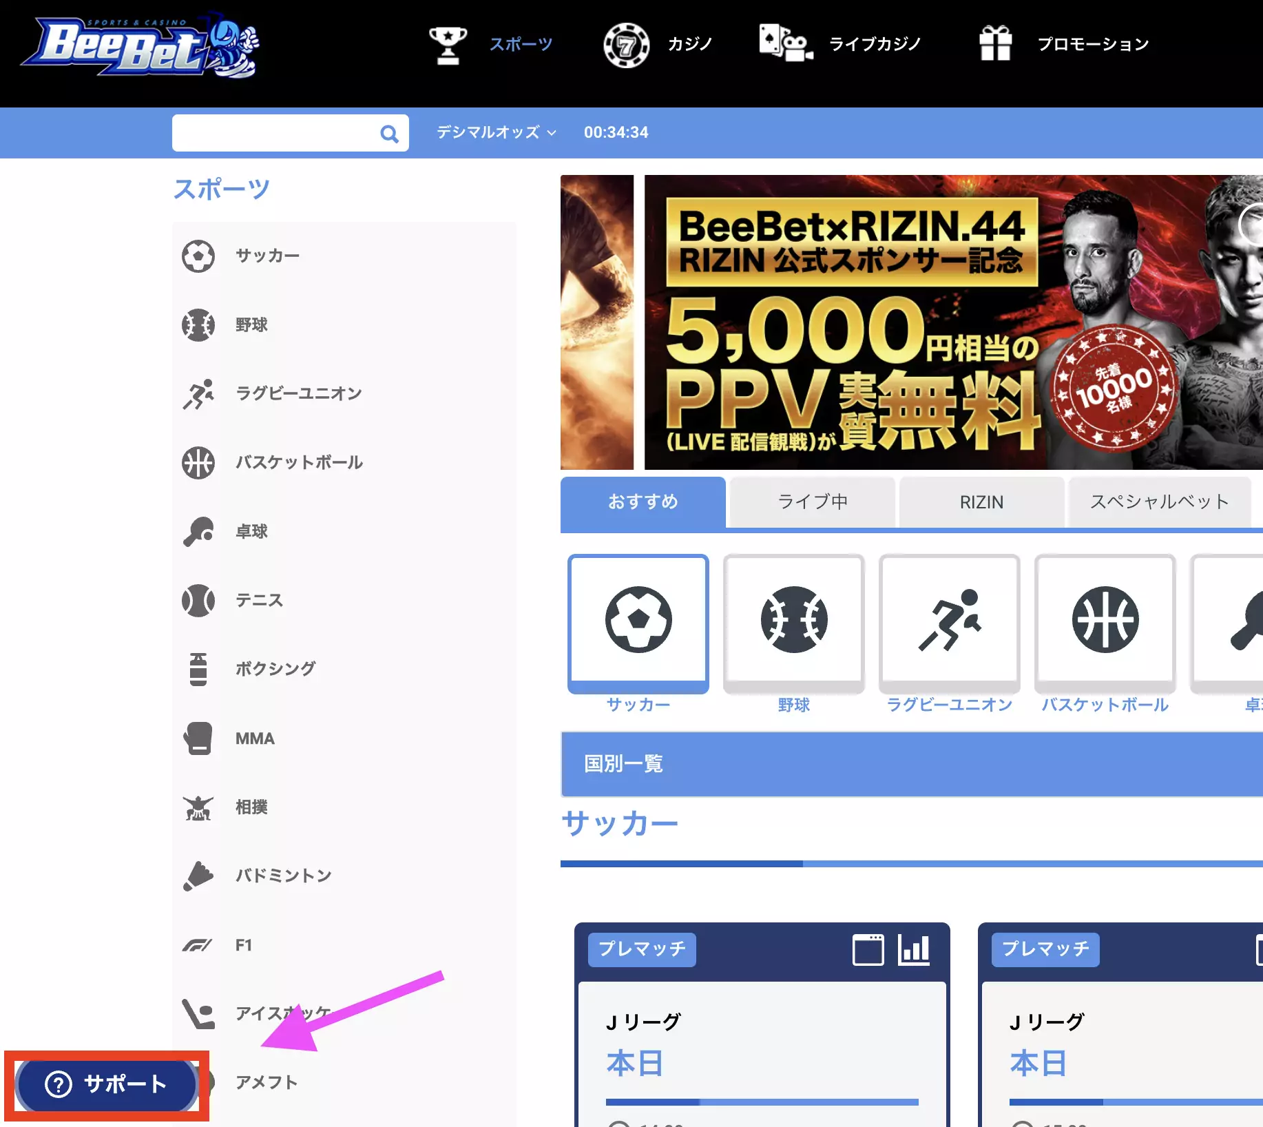
Task: Select the basketball sidebar icon
Action: pyautogui.click(x=198, y=463)
